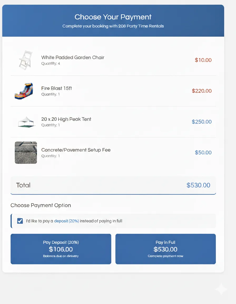Click the Concrete/Pavement Setup Fee image

[x=26, y=153]
